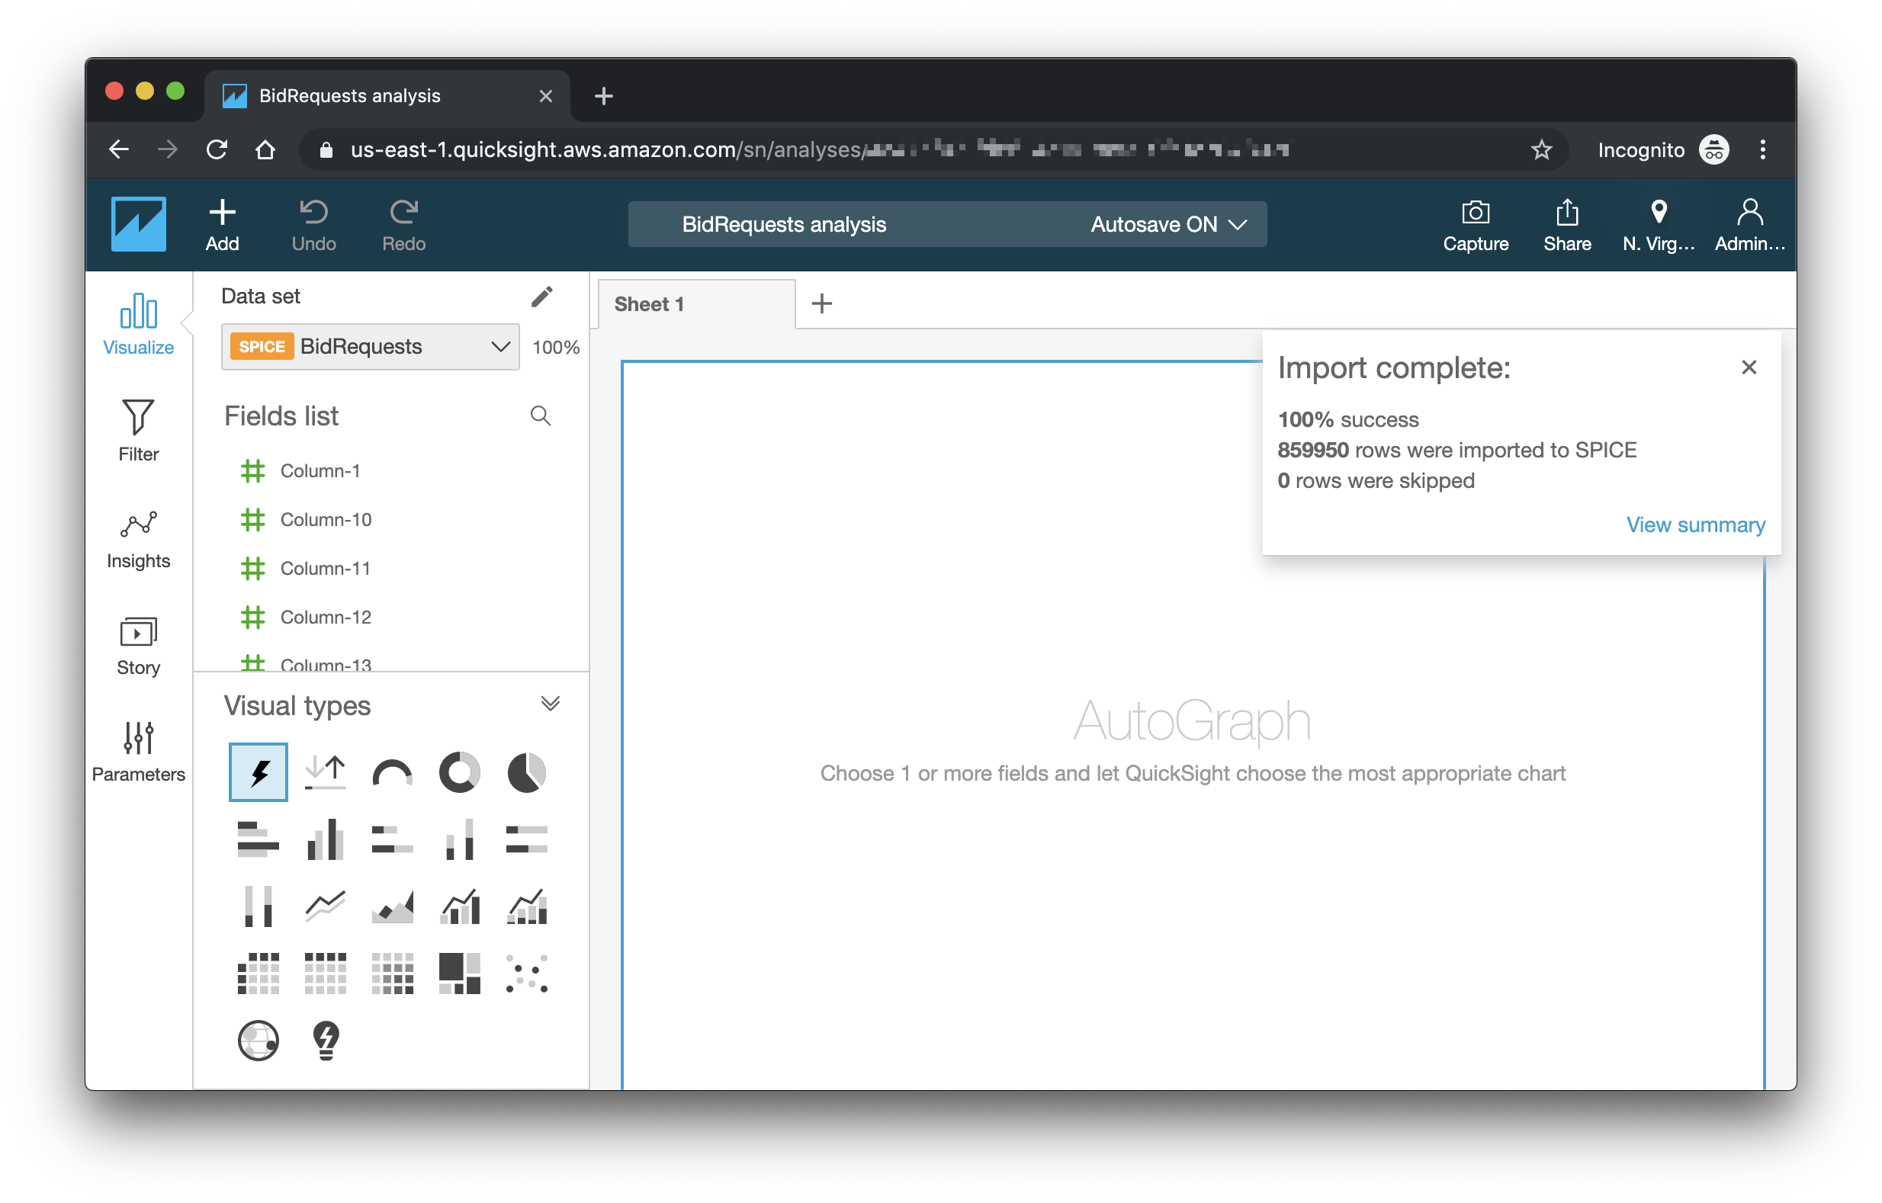The image size is (1882, 1203).
Task: Select the geospatial map visual type
Action: pyautogui.click(x=258, y=1041)
